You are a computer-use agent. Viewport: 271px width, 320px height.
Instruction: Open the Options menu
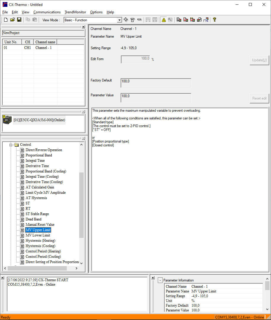(x=96, y=12)
